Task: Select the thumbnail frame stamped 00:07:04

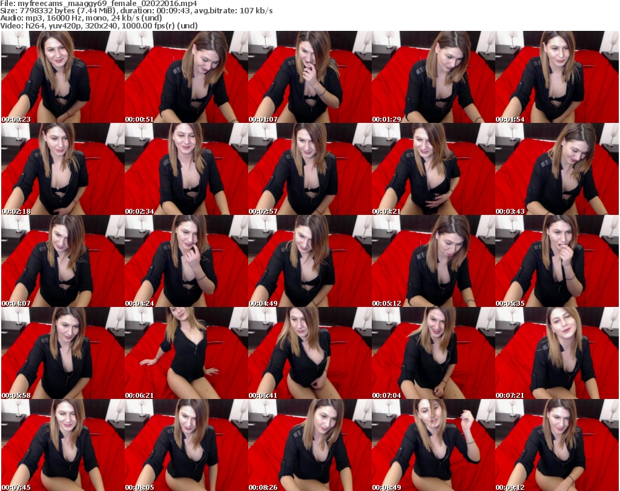Action: tap(434, 353)
